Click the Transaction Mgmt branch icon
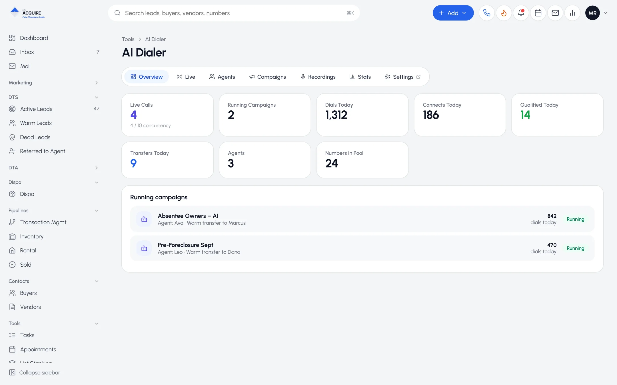617x385 pixels. click(12, 222)
